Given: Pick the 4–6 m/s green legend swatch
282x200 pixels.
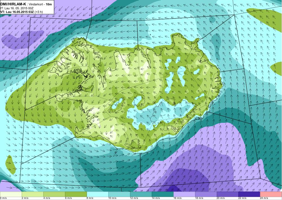Looking at the screenshot, I should (x=54, y=194).
